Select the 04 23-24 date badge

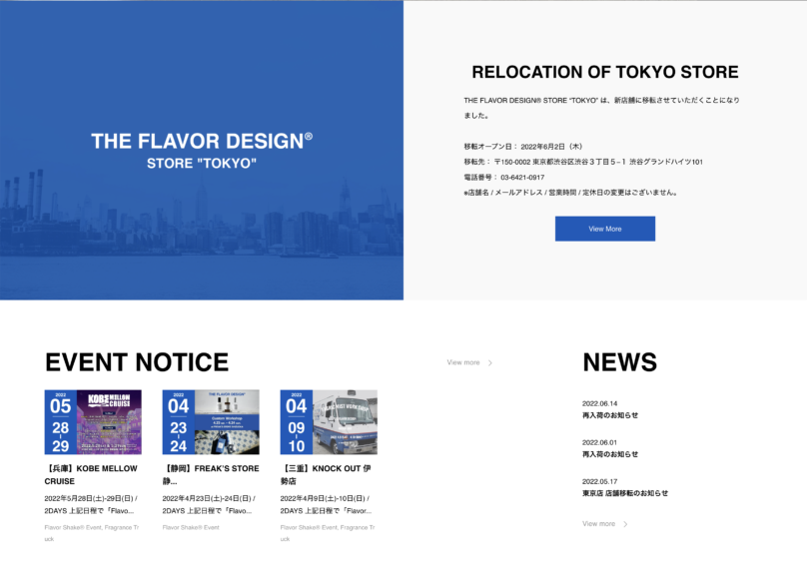click(x=178, y=422)
